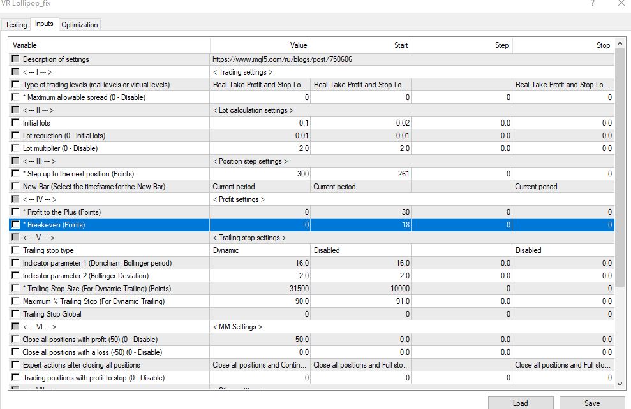Image resolution: width=631 pixels, height=409 pixels.
Task: Click the Stop column header
Action: pos(563,45)
